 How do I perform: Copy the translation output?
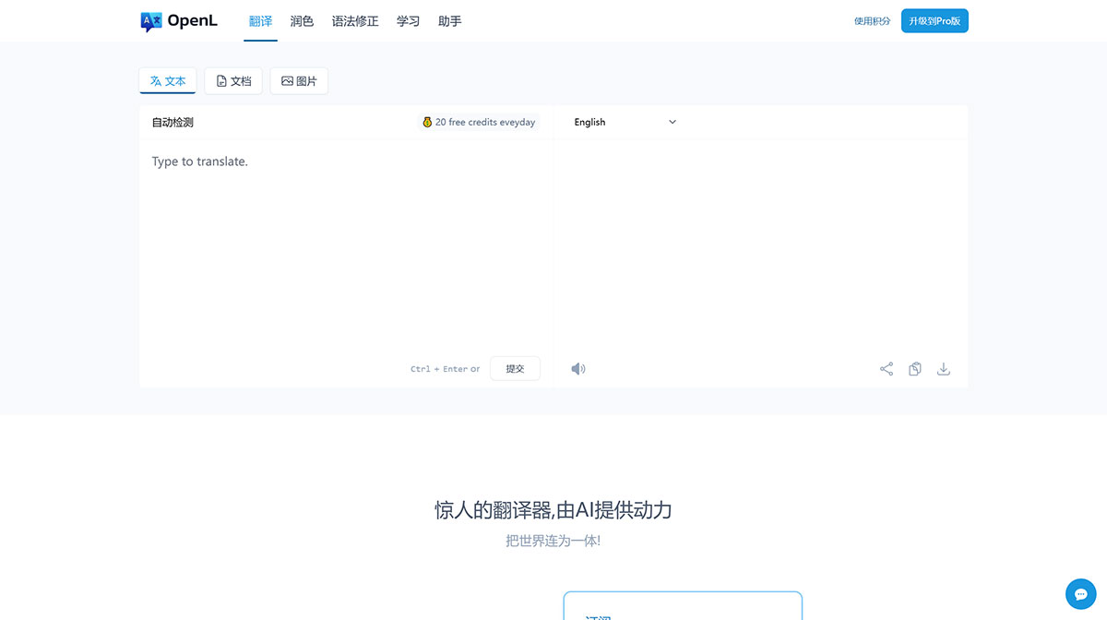[914, 368]
